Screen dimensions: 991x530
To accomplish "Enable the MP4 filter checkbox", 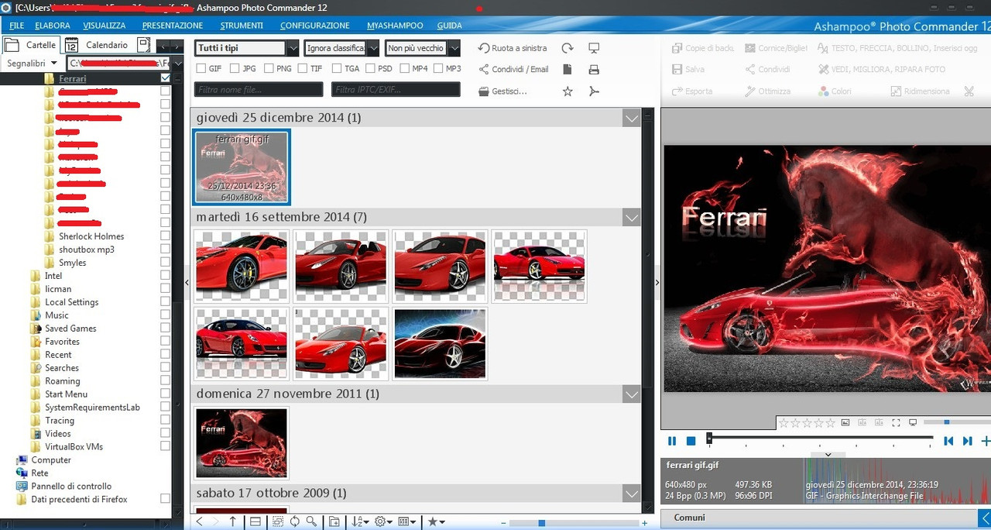I will 405,69.
